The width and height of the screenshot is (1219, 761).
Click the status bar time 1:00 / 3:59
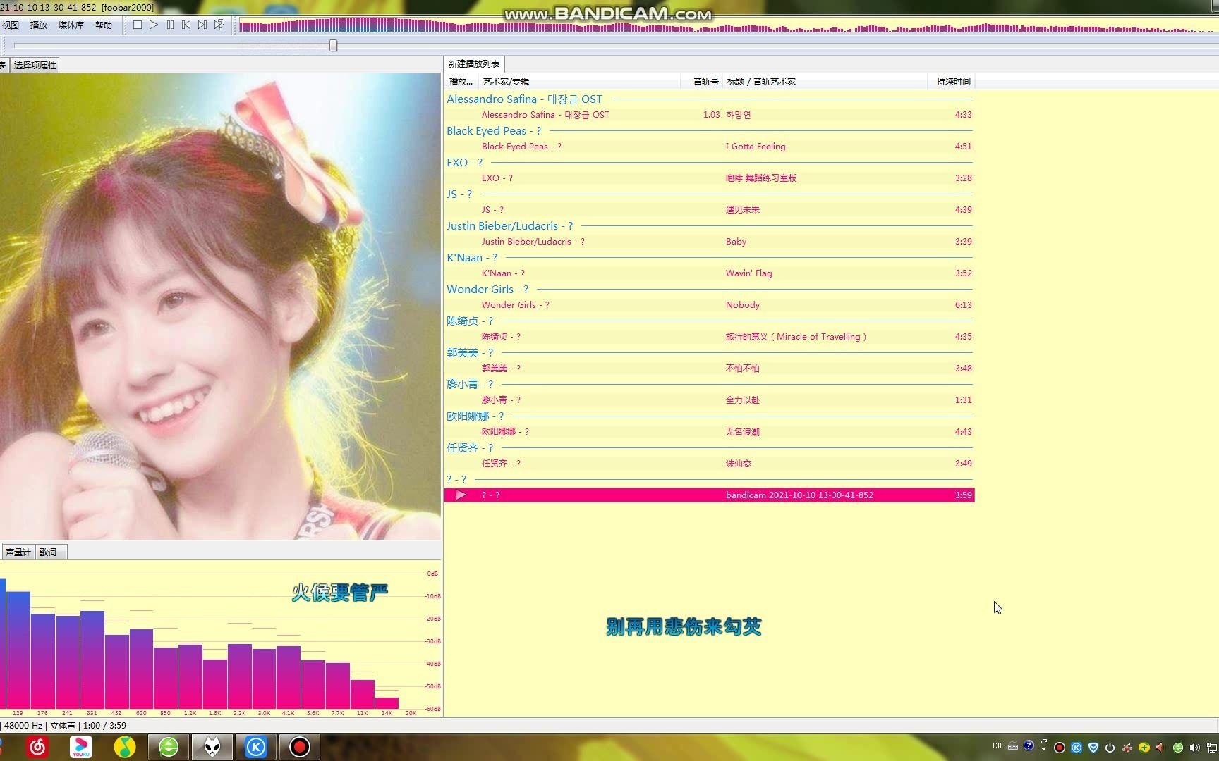point(104,725)
